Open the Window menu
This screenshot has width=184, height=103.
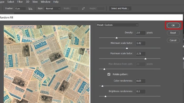[x=45, y=2]
